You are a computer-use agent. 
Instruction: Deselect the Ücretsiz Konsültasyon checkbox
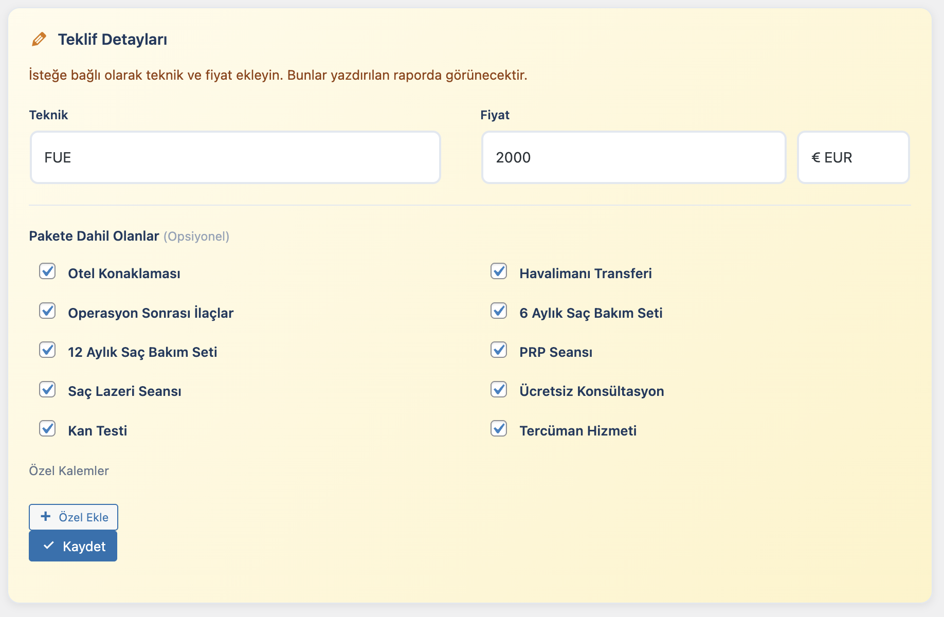[499, 390]
